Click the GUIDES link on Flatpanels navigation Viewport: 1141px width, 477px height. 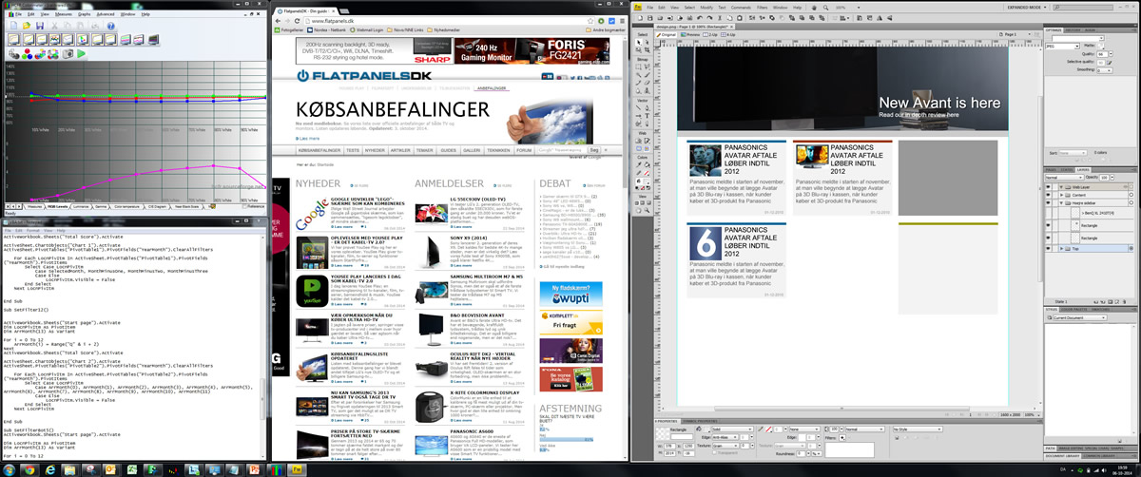(448, 150)
